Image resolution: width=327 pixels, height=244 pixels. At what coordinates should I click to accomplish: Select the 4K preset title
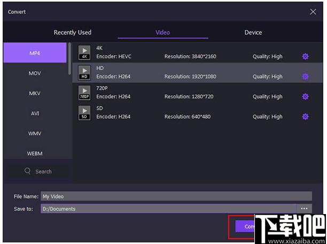[x=99, y=48]
